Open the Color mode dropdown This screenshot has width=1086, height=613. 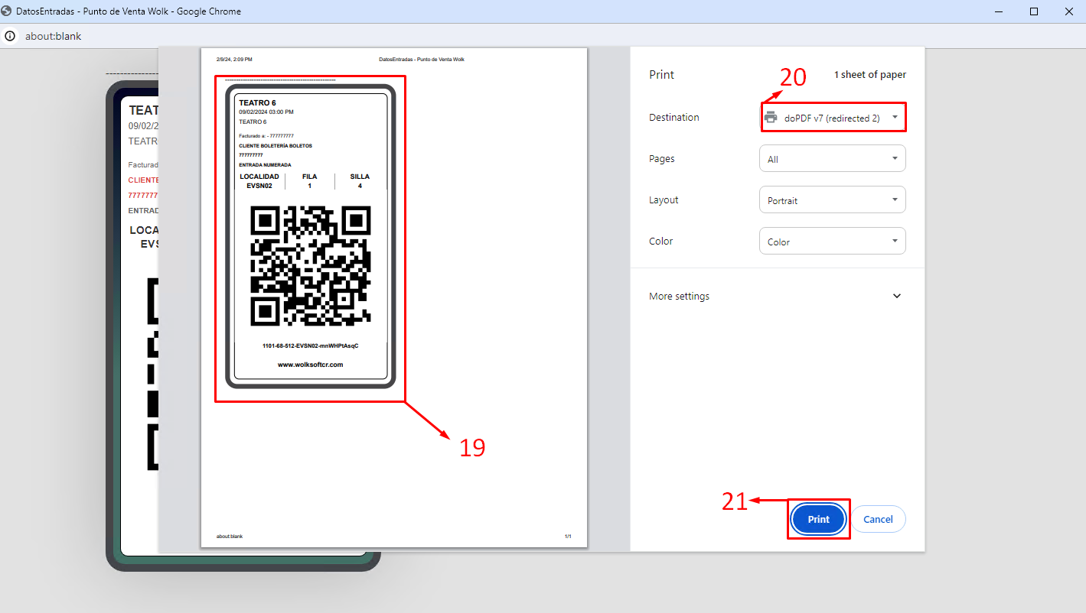click(833, 242)
